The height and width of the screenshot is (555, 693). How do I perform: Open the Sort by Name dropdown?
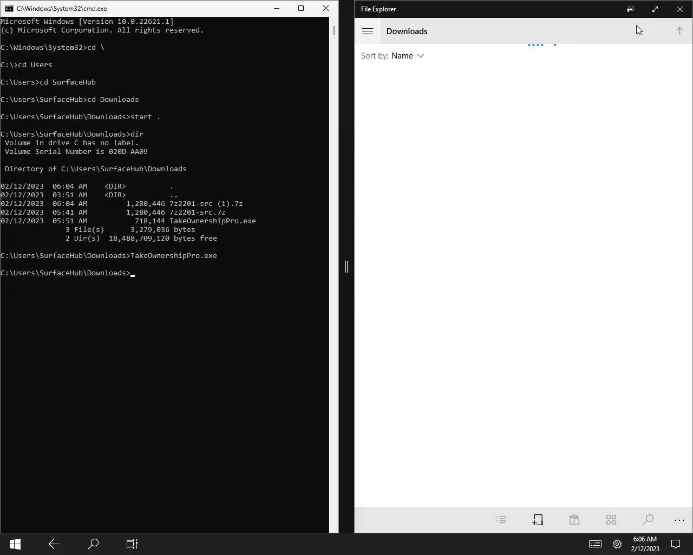click(x=408, y=56)
